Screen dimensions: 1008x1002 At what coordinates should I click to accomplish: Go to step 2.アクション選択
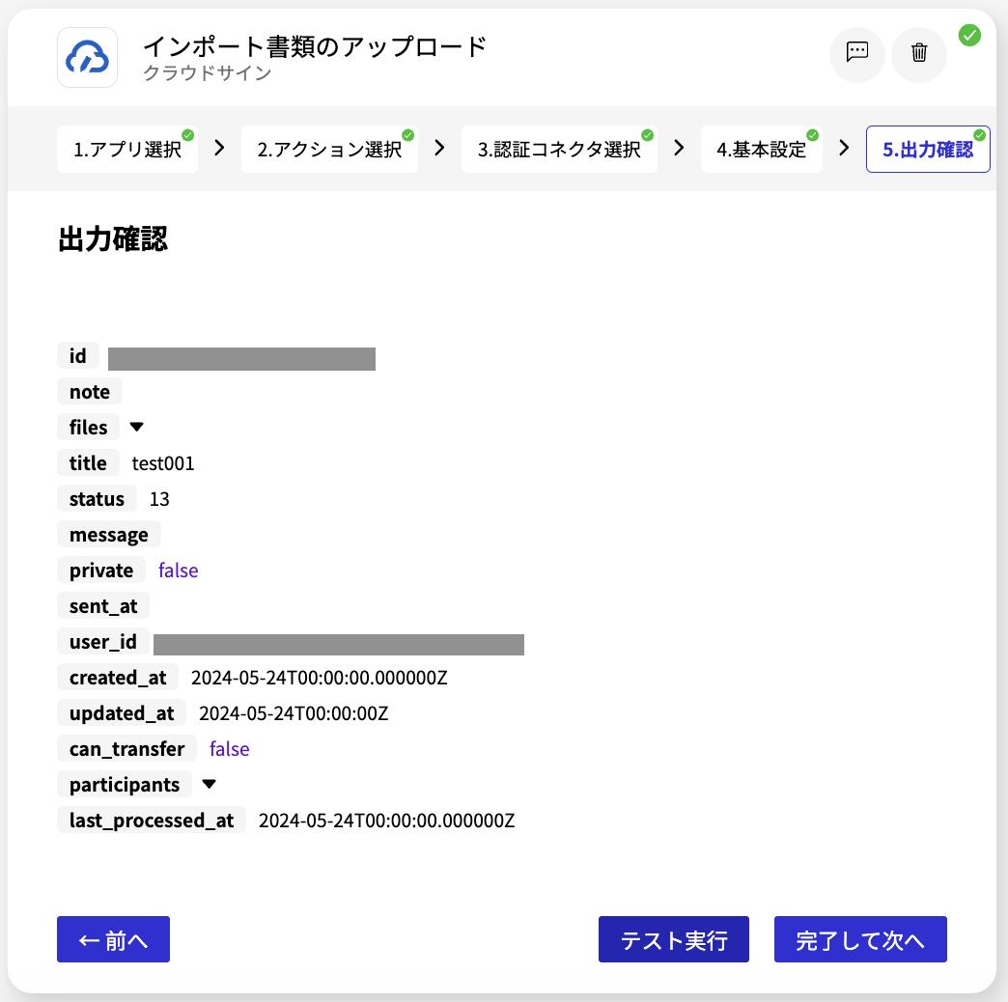[329, 149]
